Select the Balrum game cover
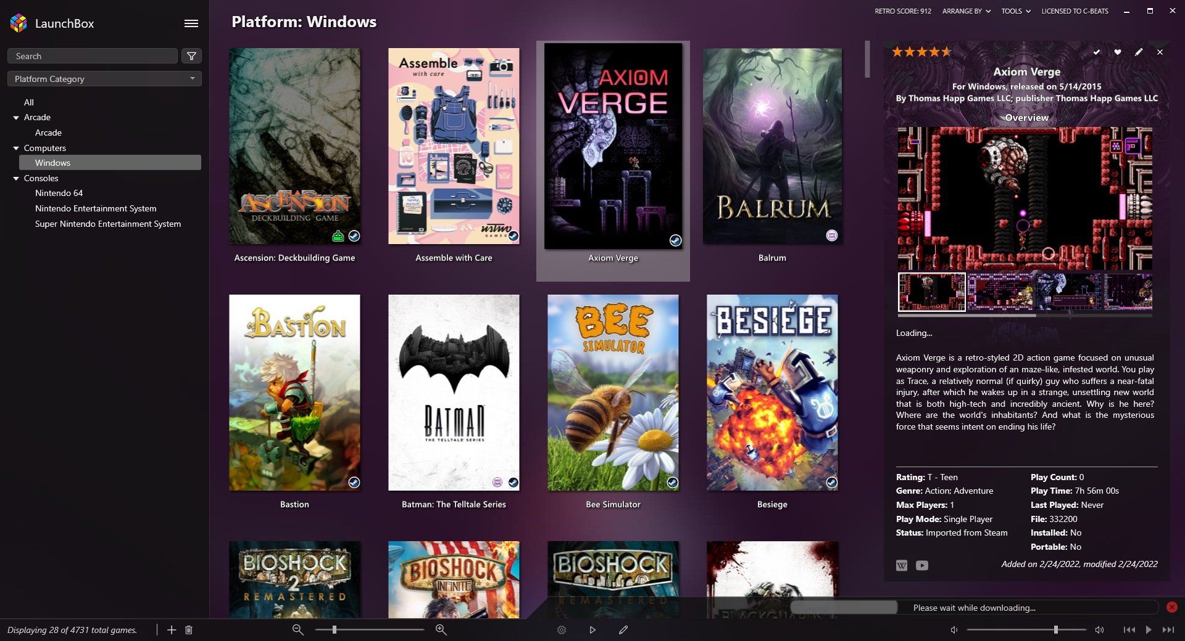The width and height of the screenshot is (1185, 641). tap(772, 146)
